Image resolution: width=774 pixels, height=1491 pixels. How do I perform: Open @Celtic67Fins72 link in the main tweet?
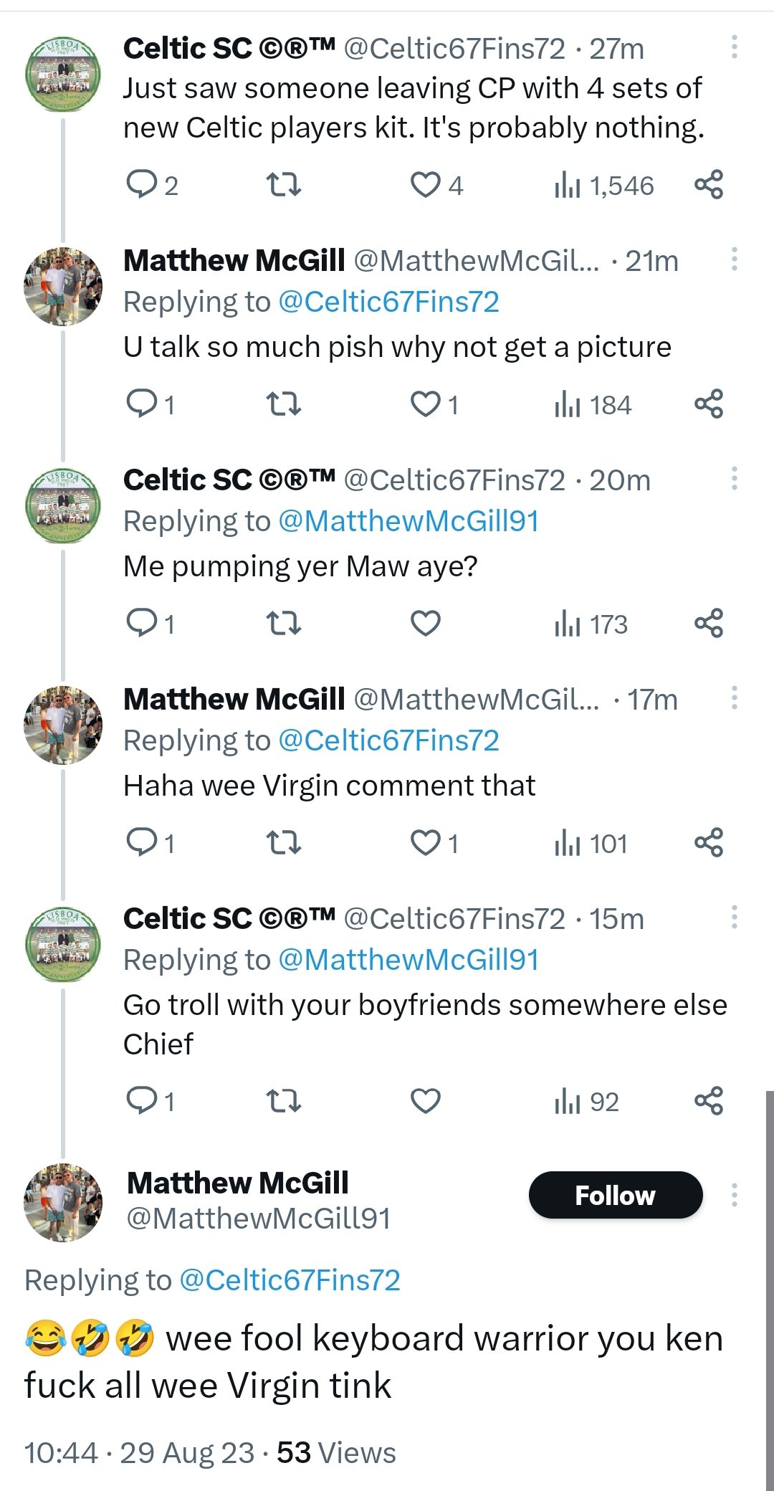pos(290,1280)
